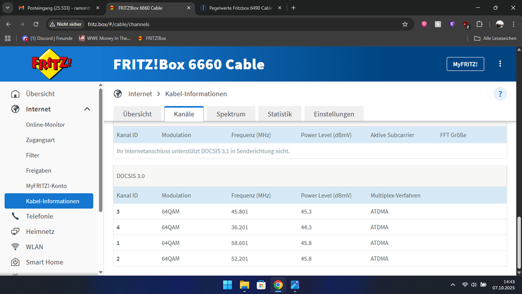Switch to Pegelwerte Fritzbox 6490 browser tab
This screenshot has width=522, height=294.
[241, 8]
